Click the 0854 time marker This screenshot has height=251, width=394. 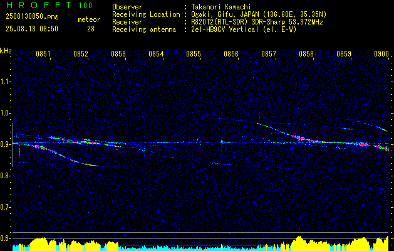point(156,54)
